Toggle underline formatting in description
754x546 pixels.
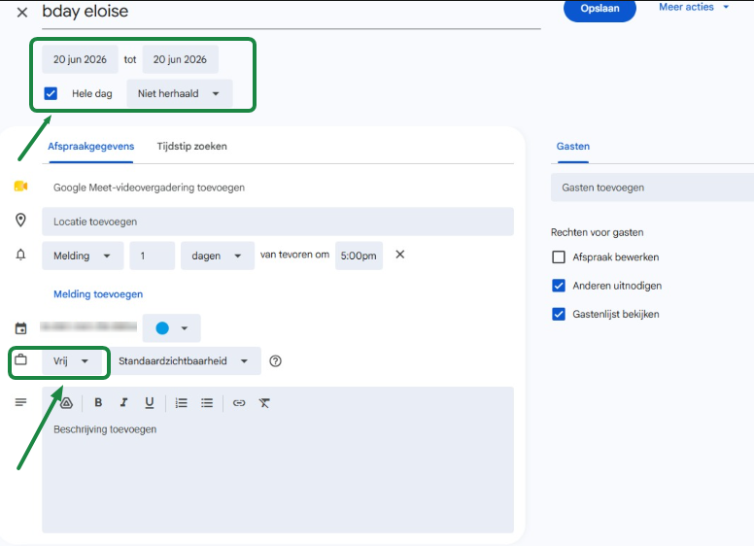point(150,403)
